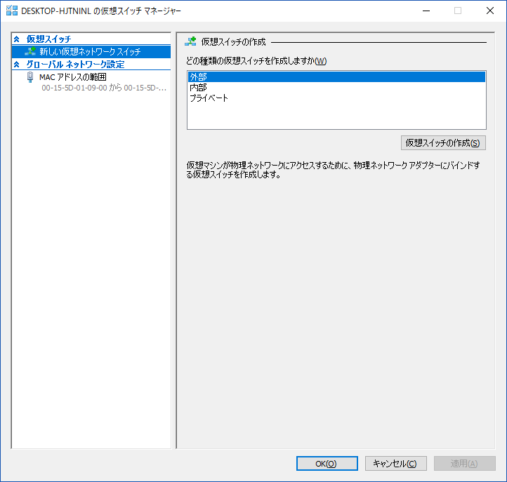This screenshot has height=482, width=507.
Task: Minimize the virtual switch manager window
Action: pos(426,11)
